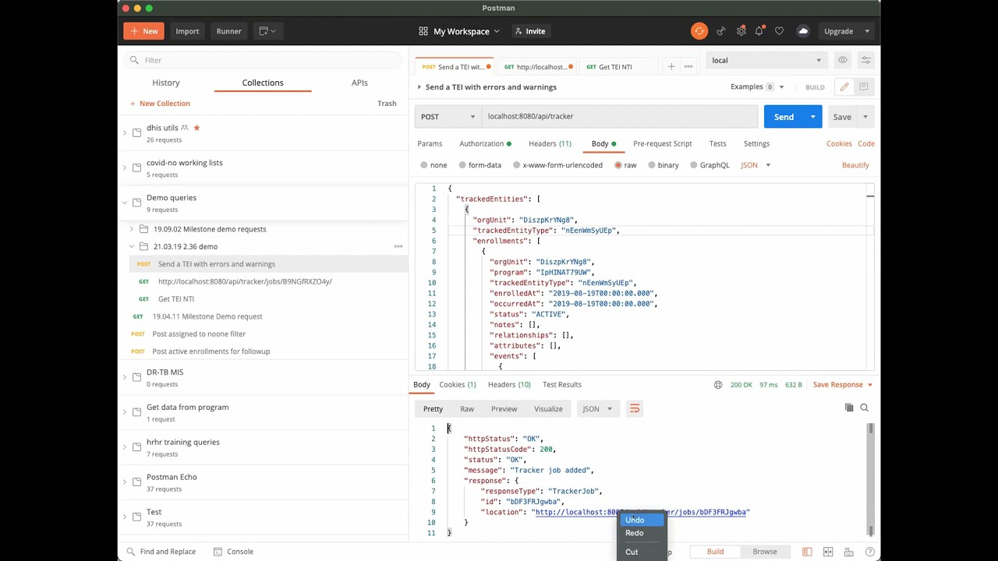This screenshot has height=561, width=998.
Task: Click the orange sync status icon
Action: pyautogui.click(x=699, y=31)
